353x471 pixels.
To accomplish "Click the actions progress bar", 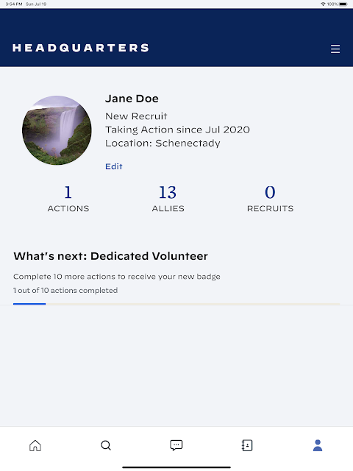I will 176,304.
